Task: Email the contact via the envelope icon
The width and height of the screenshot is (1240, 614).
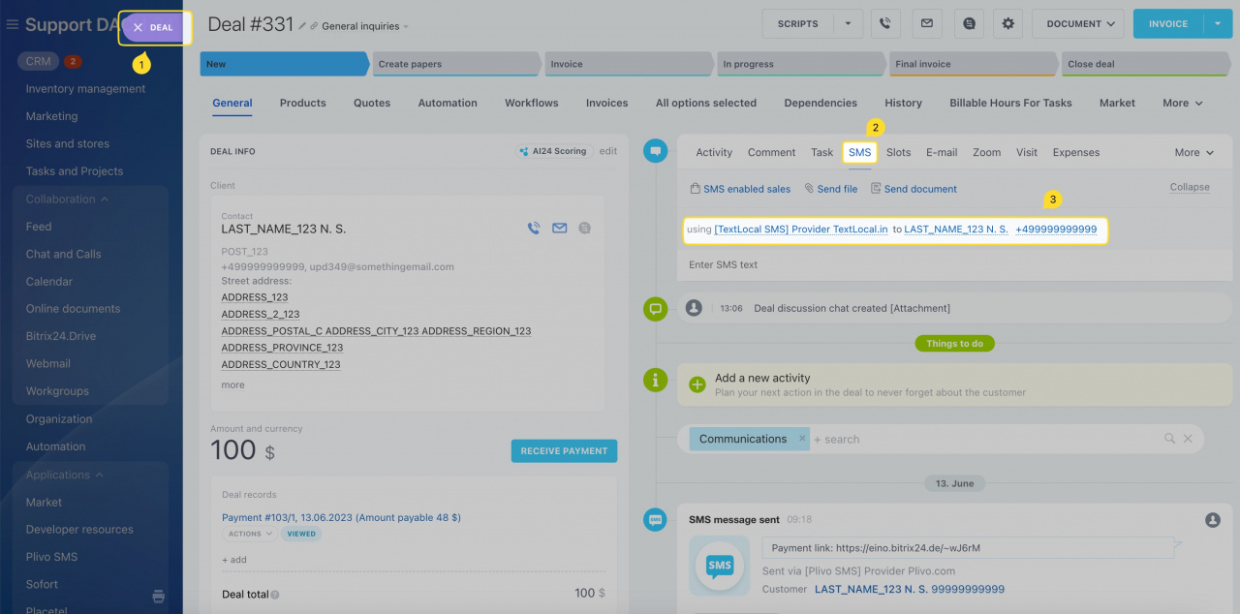Action: tap(559, 228)
